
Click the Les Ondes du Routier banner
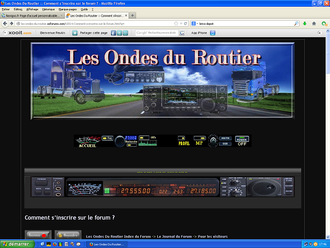point(162,81)
